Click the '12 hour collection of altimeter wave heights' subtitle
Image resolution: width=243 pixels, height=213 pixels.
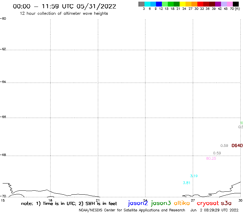point(64,13)
